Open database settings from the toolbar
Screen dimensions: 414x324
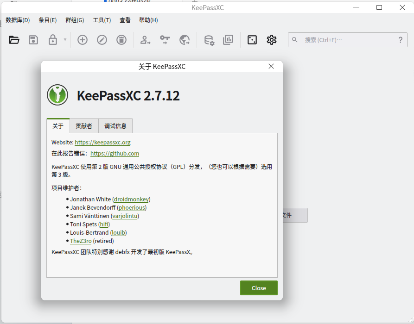pos(209,40)
